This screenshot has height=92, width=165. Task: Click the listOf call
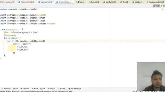tap(26, 44)
